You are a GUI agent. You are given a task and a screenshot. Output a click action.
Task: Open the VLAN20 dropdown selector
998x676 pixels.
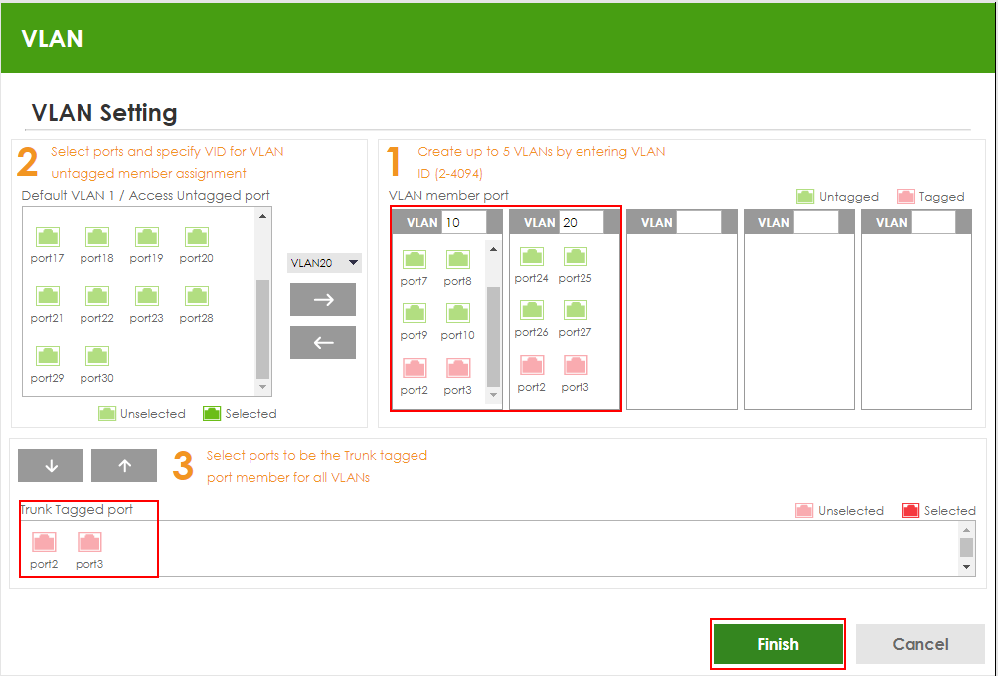[324, 263]
